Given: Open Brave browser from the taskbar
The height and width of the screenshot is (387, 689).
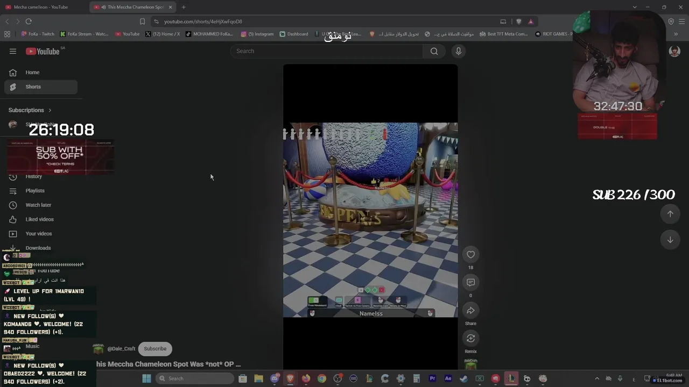Looking at the screenshot, I should pos(291,378).
